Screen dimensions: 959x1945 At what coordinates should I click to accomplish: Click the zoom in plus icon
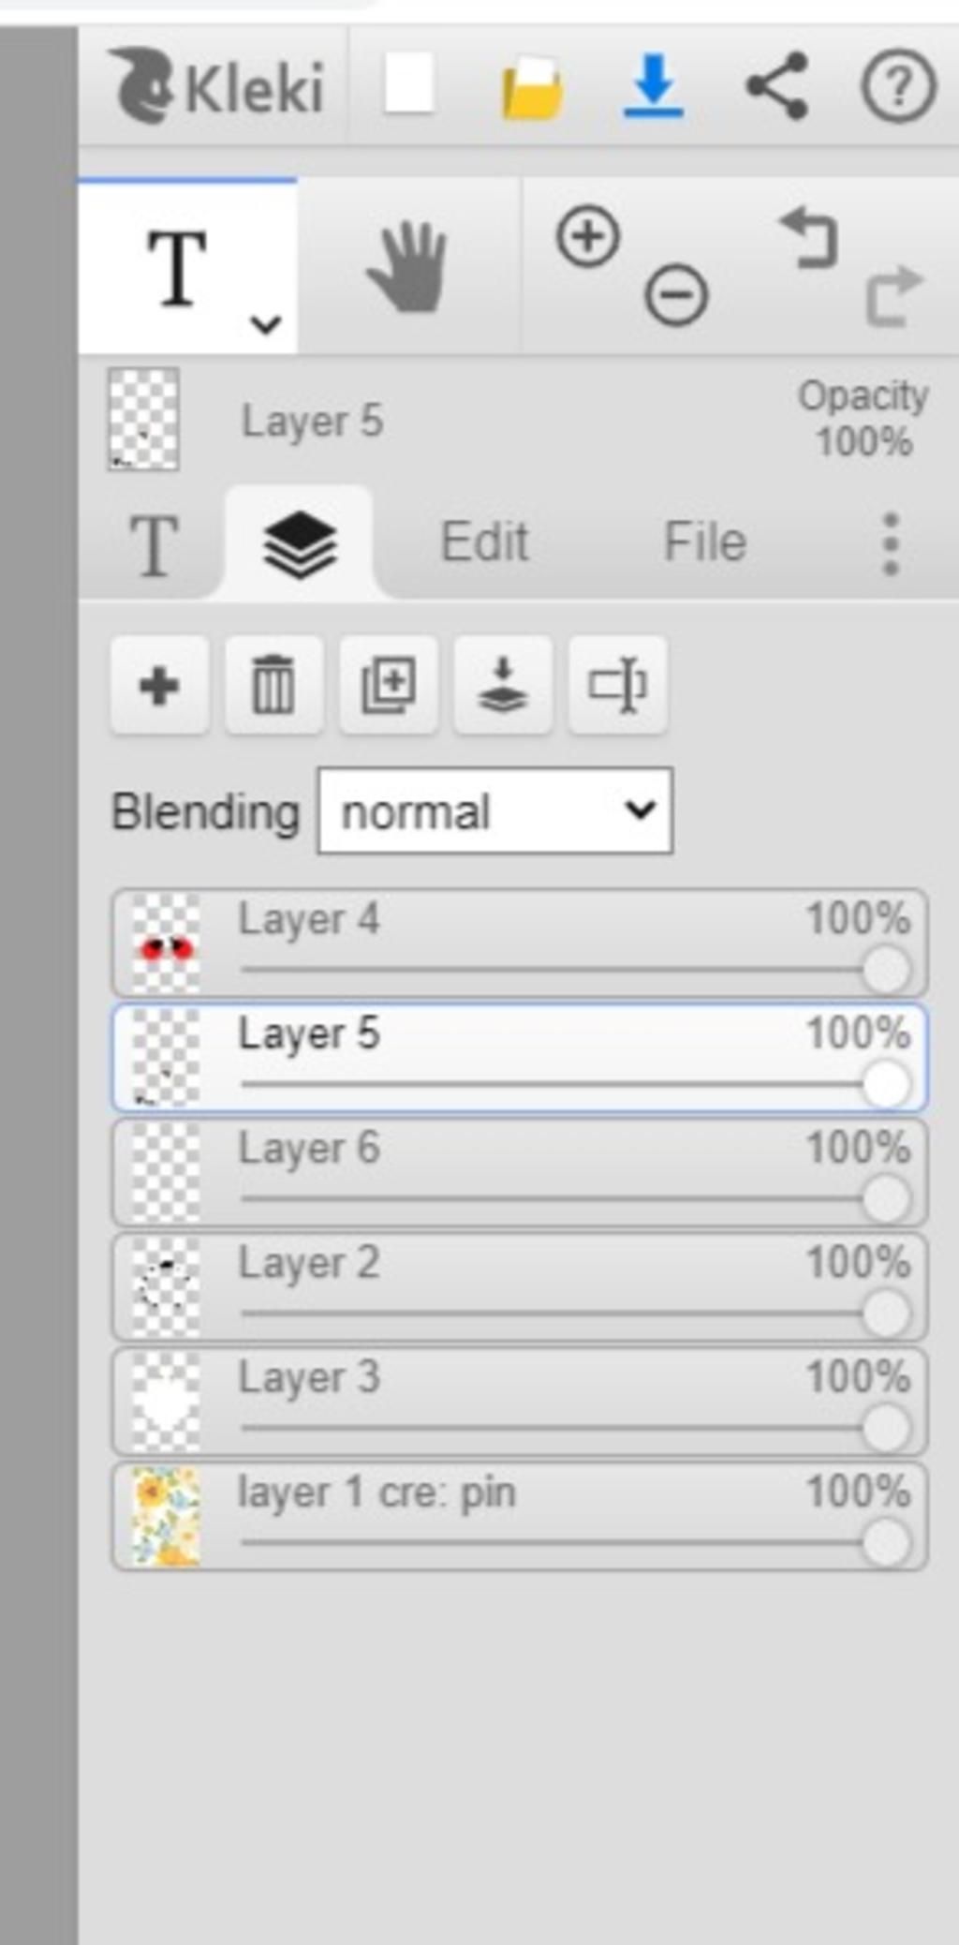(x=588, y=237)
